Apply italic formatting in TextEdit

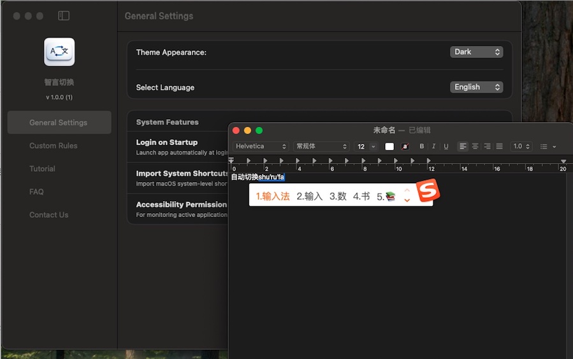click(x=433, y=146)
